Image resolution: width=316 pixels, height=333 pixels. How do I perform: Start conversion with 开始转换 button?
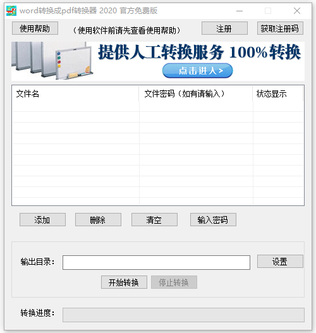point(124,282)
